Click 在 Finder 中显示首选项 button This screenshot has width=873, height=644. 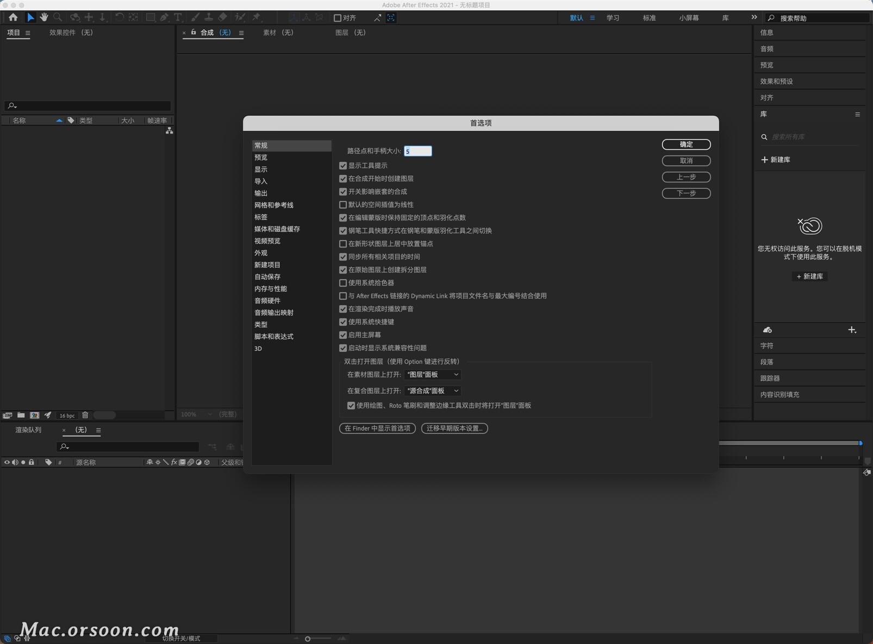coord(377,428)
